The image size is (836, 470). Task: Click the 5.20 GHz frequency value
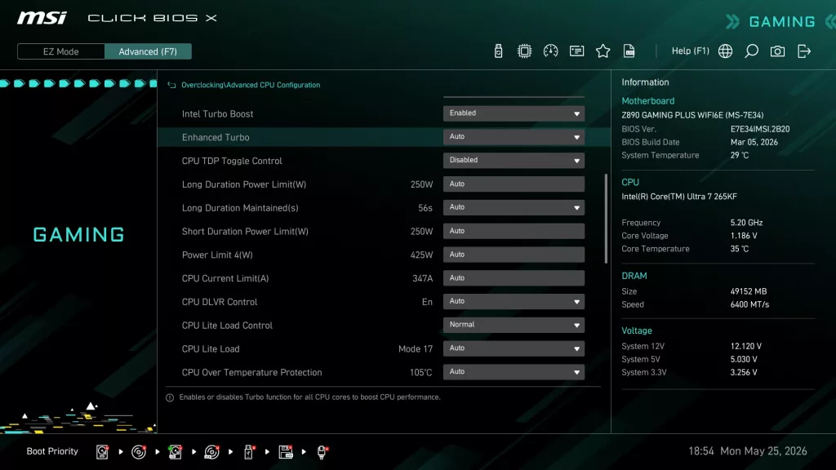click(x=746, y=223)
